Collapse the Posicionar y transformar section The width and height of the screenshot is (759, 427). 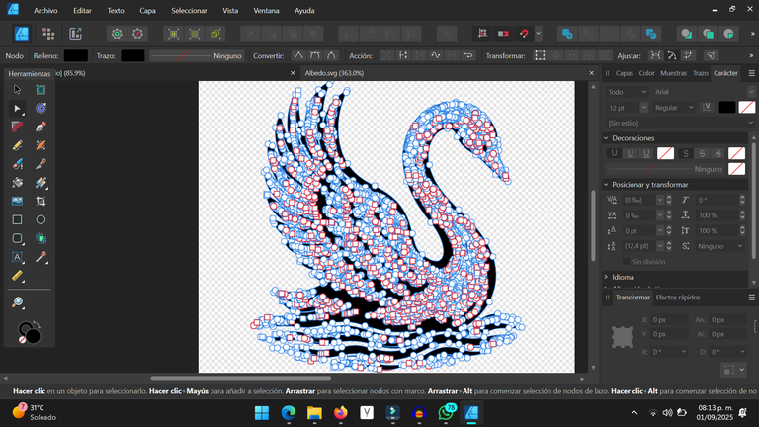click(606, 185)
